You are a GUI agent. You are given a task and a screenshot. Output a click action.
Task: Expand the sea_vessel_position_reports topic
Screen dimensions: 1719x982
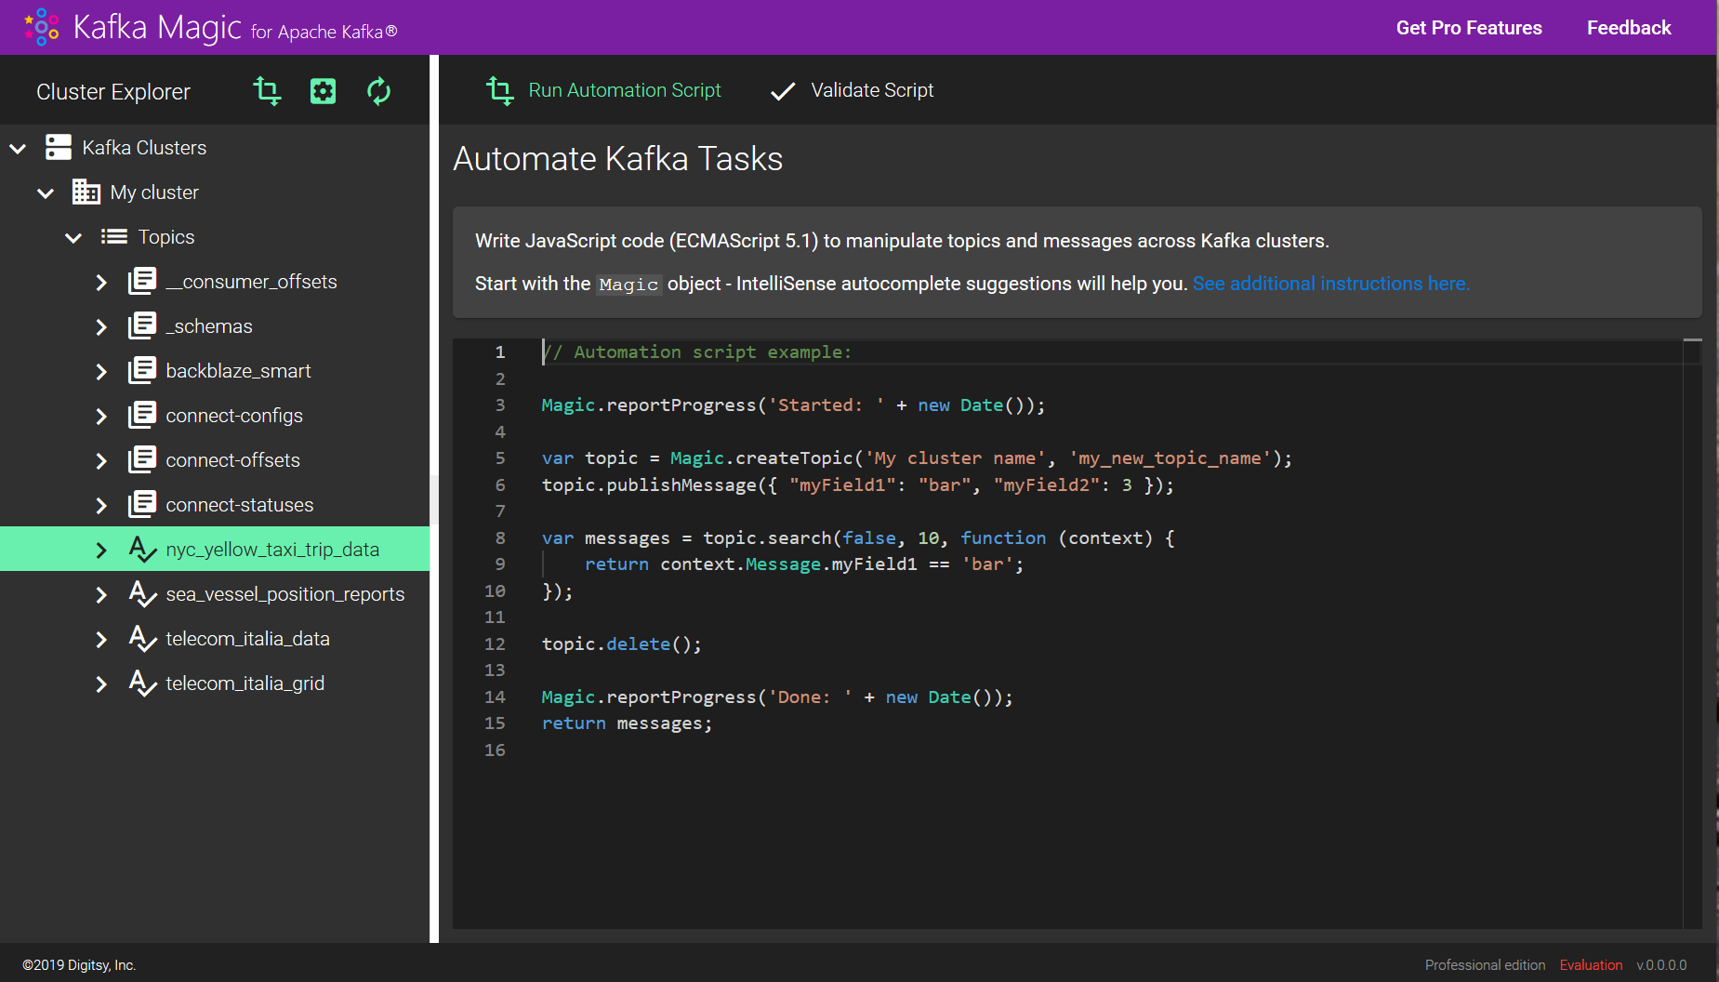pyautogui.click(x=101, y=594)
